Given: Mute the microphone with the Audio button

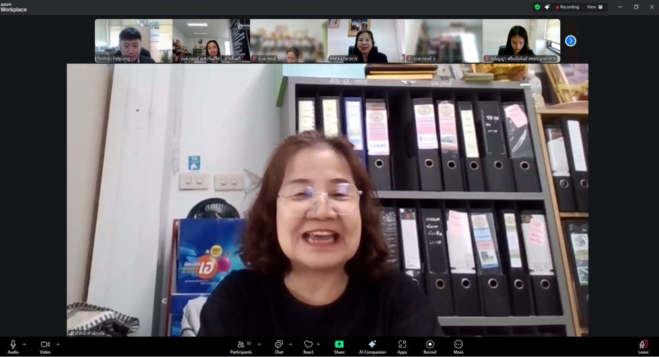Looking at the screenshot, I should [13, 345].
